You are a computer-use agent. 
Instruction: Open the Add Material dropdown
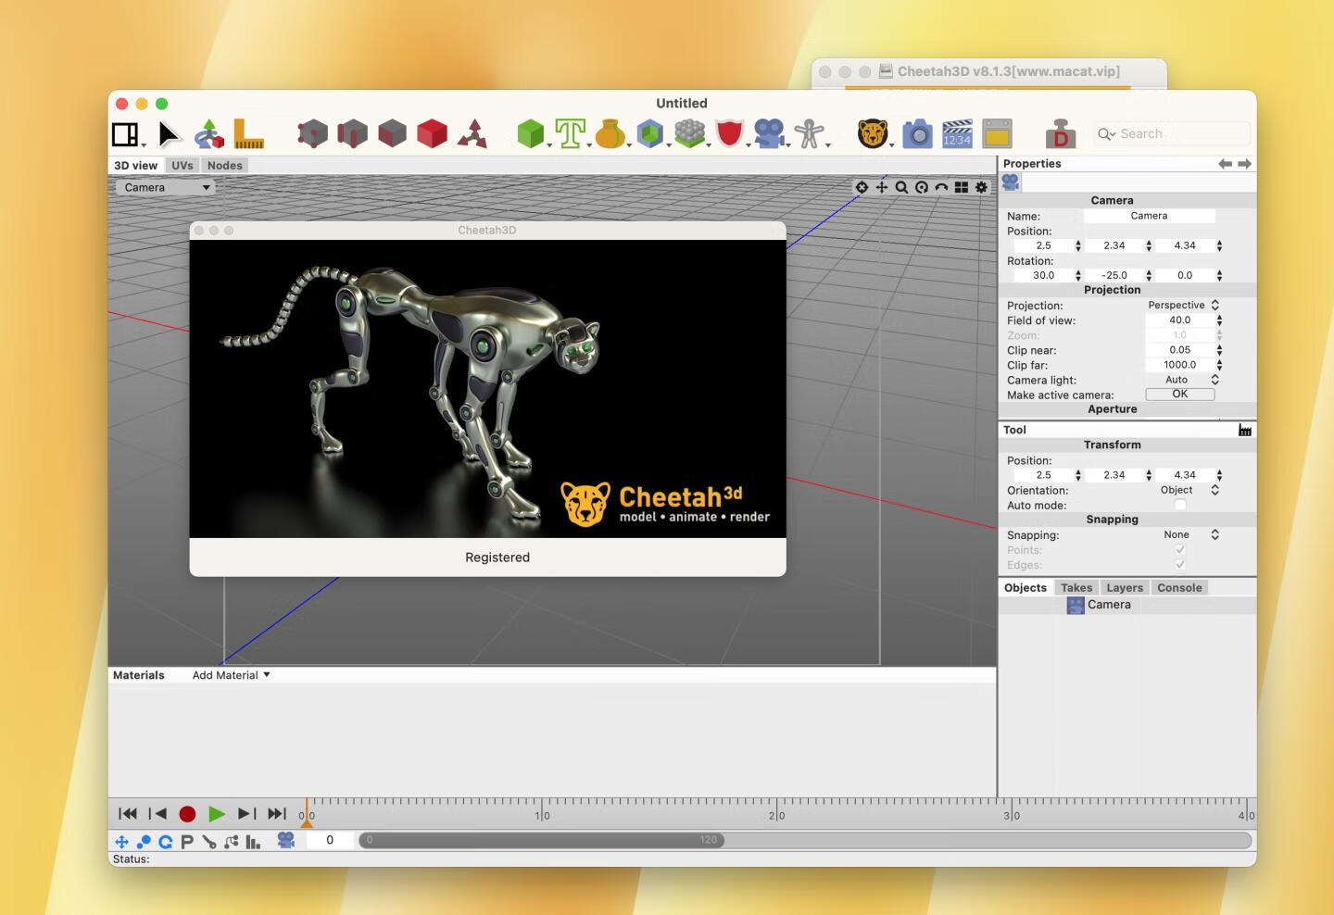pyautogui.click(x=231, y=675)
